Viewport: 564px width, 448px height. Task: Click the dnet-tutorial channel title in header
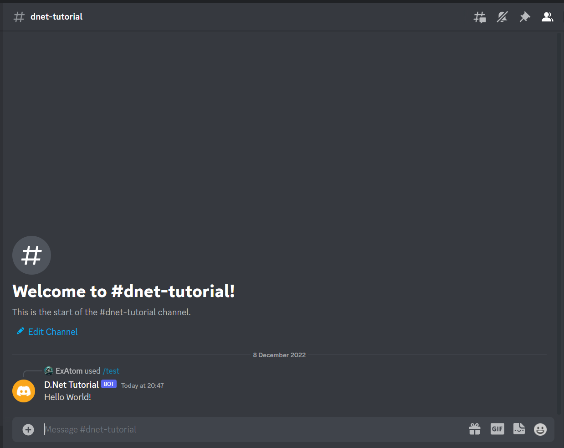coord(56,17)
